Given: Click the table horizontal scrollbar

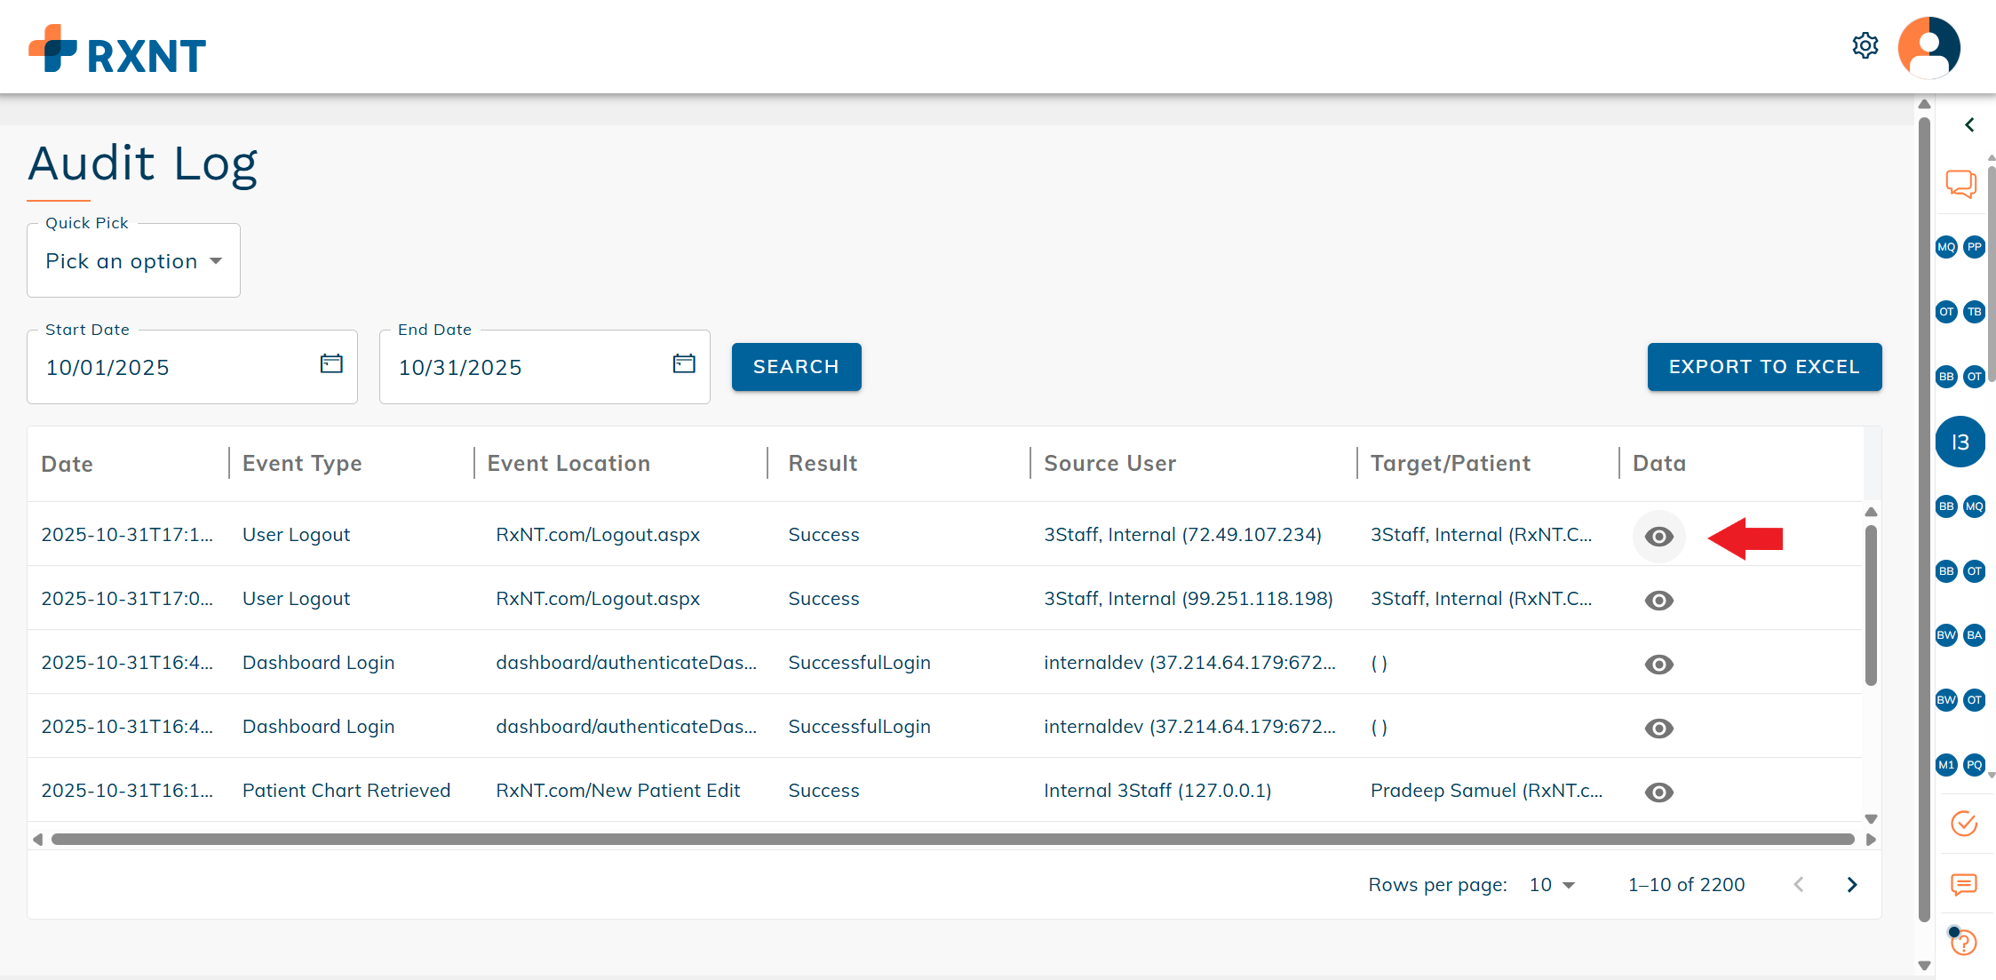Looking at the screenshot, I should (952, 840).
